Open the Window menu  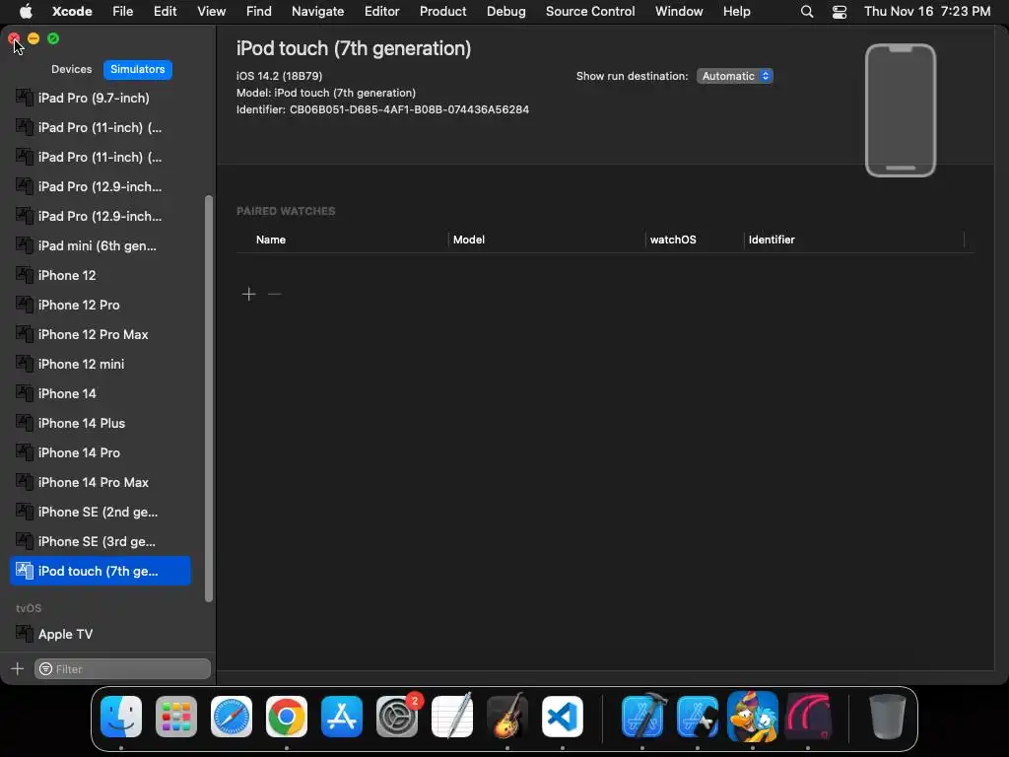[679, 12]
